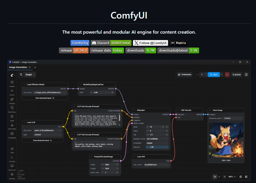
Task: Toggle link visibility icon
Action: (246, 177)
